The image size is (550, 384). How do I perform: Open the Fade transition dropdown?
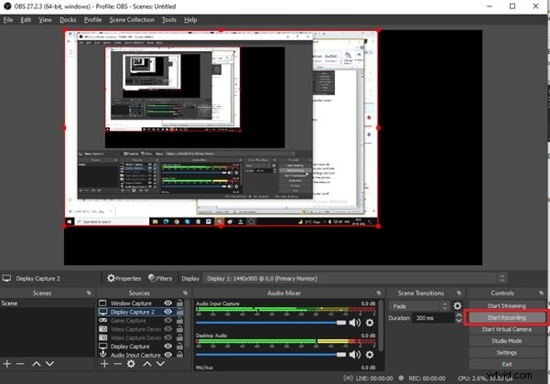(x=419, y=305)
